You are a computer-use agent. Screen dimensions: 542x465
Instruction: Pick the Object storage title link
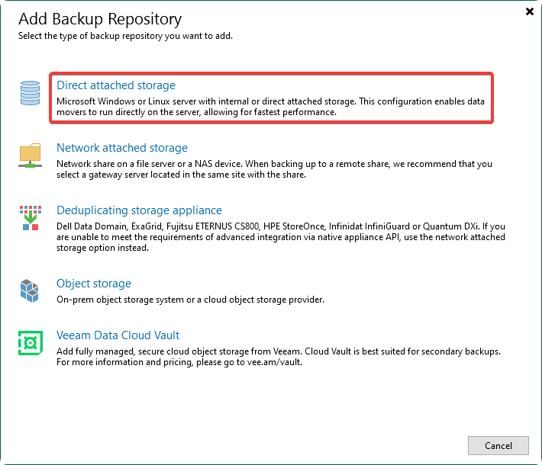point(94,284)
